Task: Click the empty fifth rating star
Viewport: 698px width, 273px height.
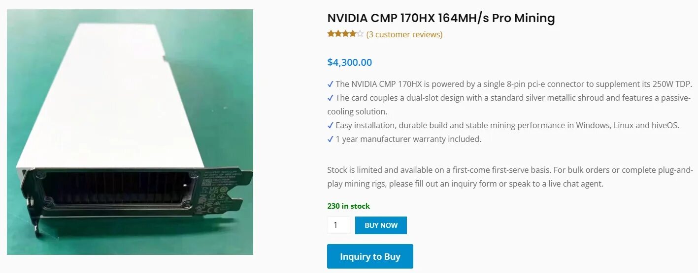Action: pos(361,34)
